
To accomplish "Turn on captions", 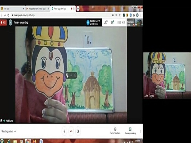I will pyautogui.click(x=115, y=131).
